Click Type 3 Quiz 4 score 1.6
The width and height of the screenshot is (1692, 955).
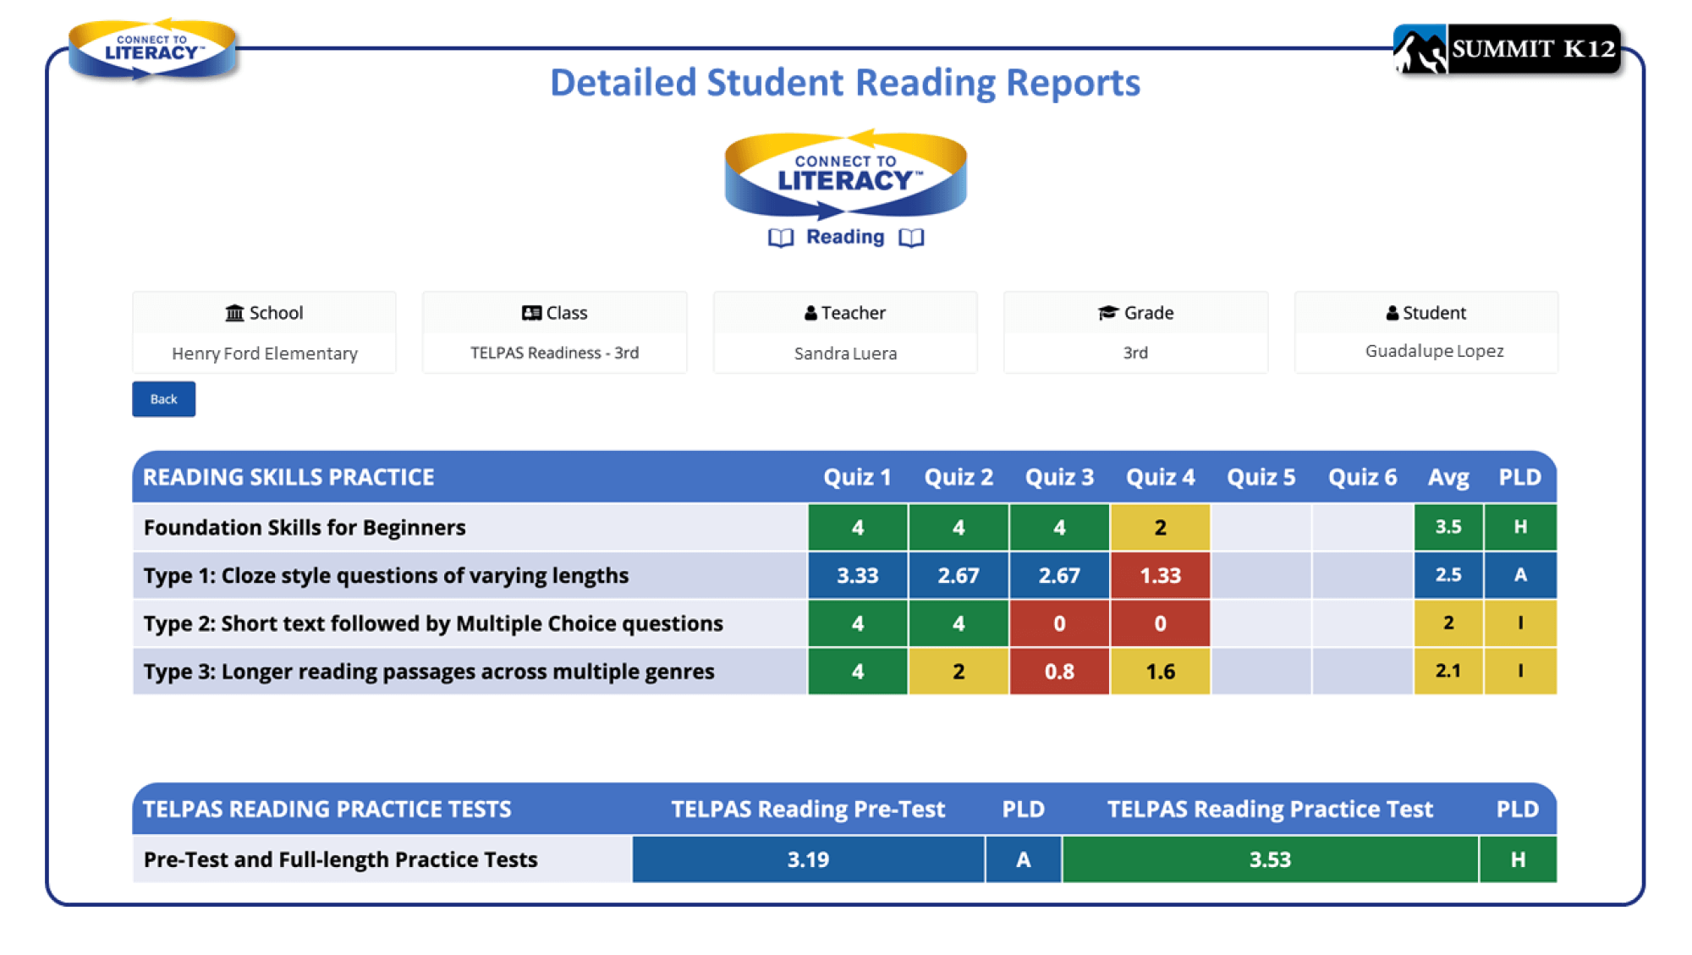click(x=1160, y=672)
